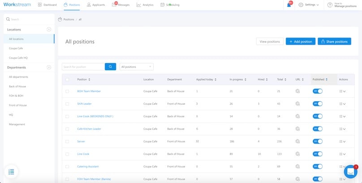
Task: Open URL globe icon for Server position
Action: pos(297,141)
